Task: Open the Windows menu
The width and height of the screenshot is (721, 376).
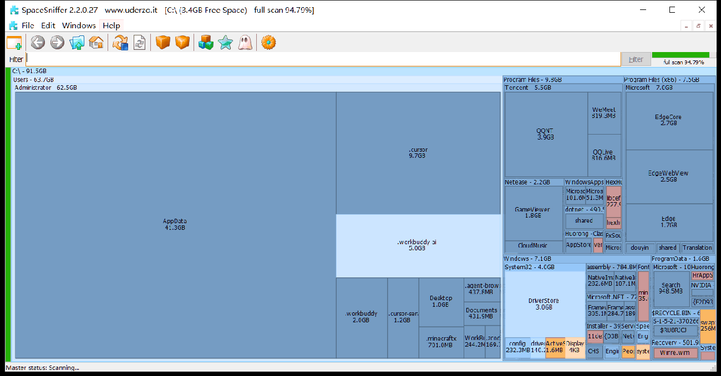Action: [x=79, y=25]
